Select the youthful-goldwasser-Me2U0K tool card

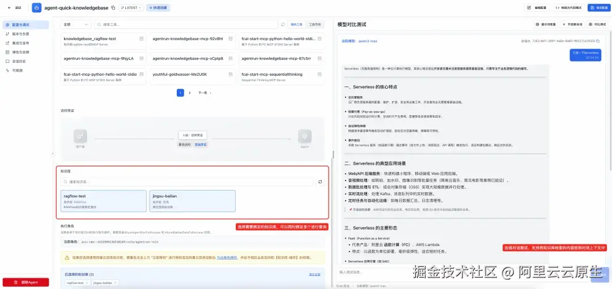(193, 76)
